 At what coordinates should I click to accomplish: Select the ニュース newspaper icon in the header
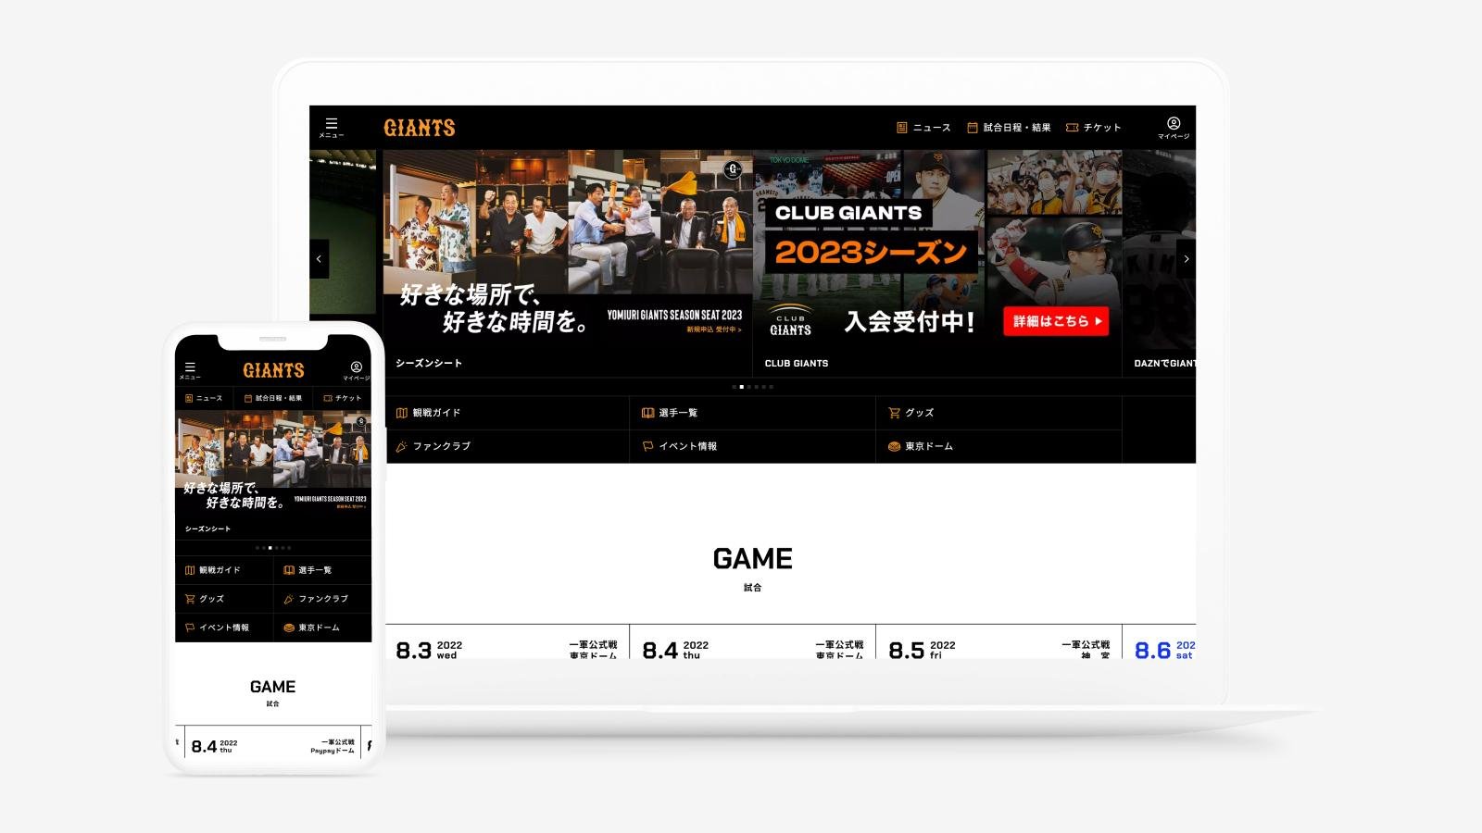901,126
